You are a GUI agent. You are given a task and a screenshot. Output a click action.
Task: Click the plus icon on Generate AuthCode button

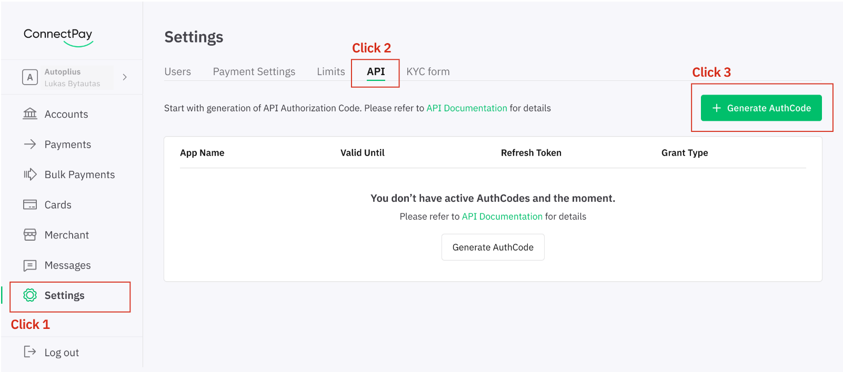pyautogui.click(x=716, y=108)
